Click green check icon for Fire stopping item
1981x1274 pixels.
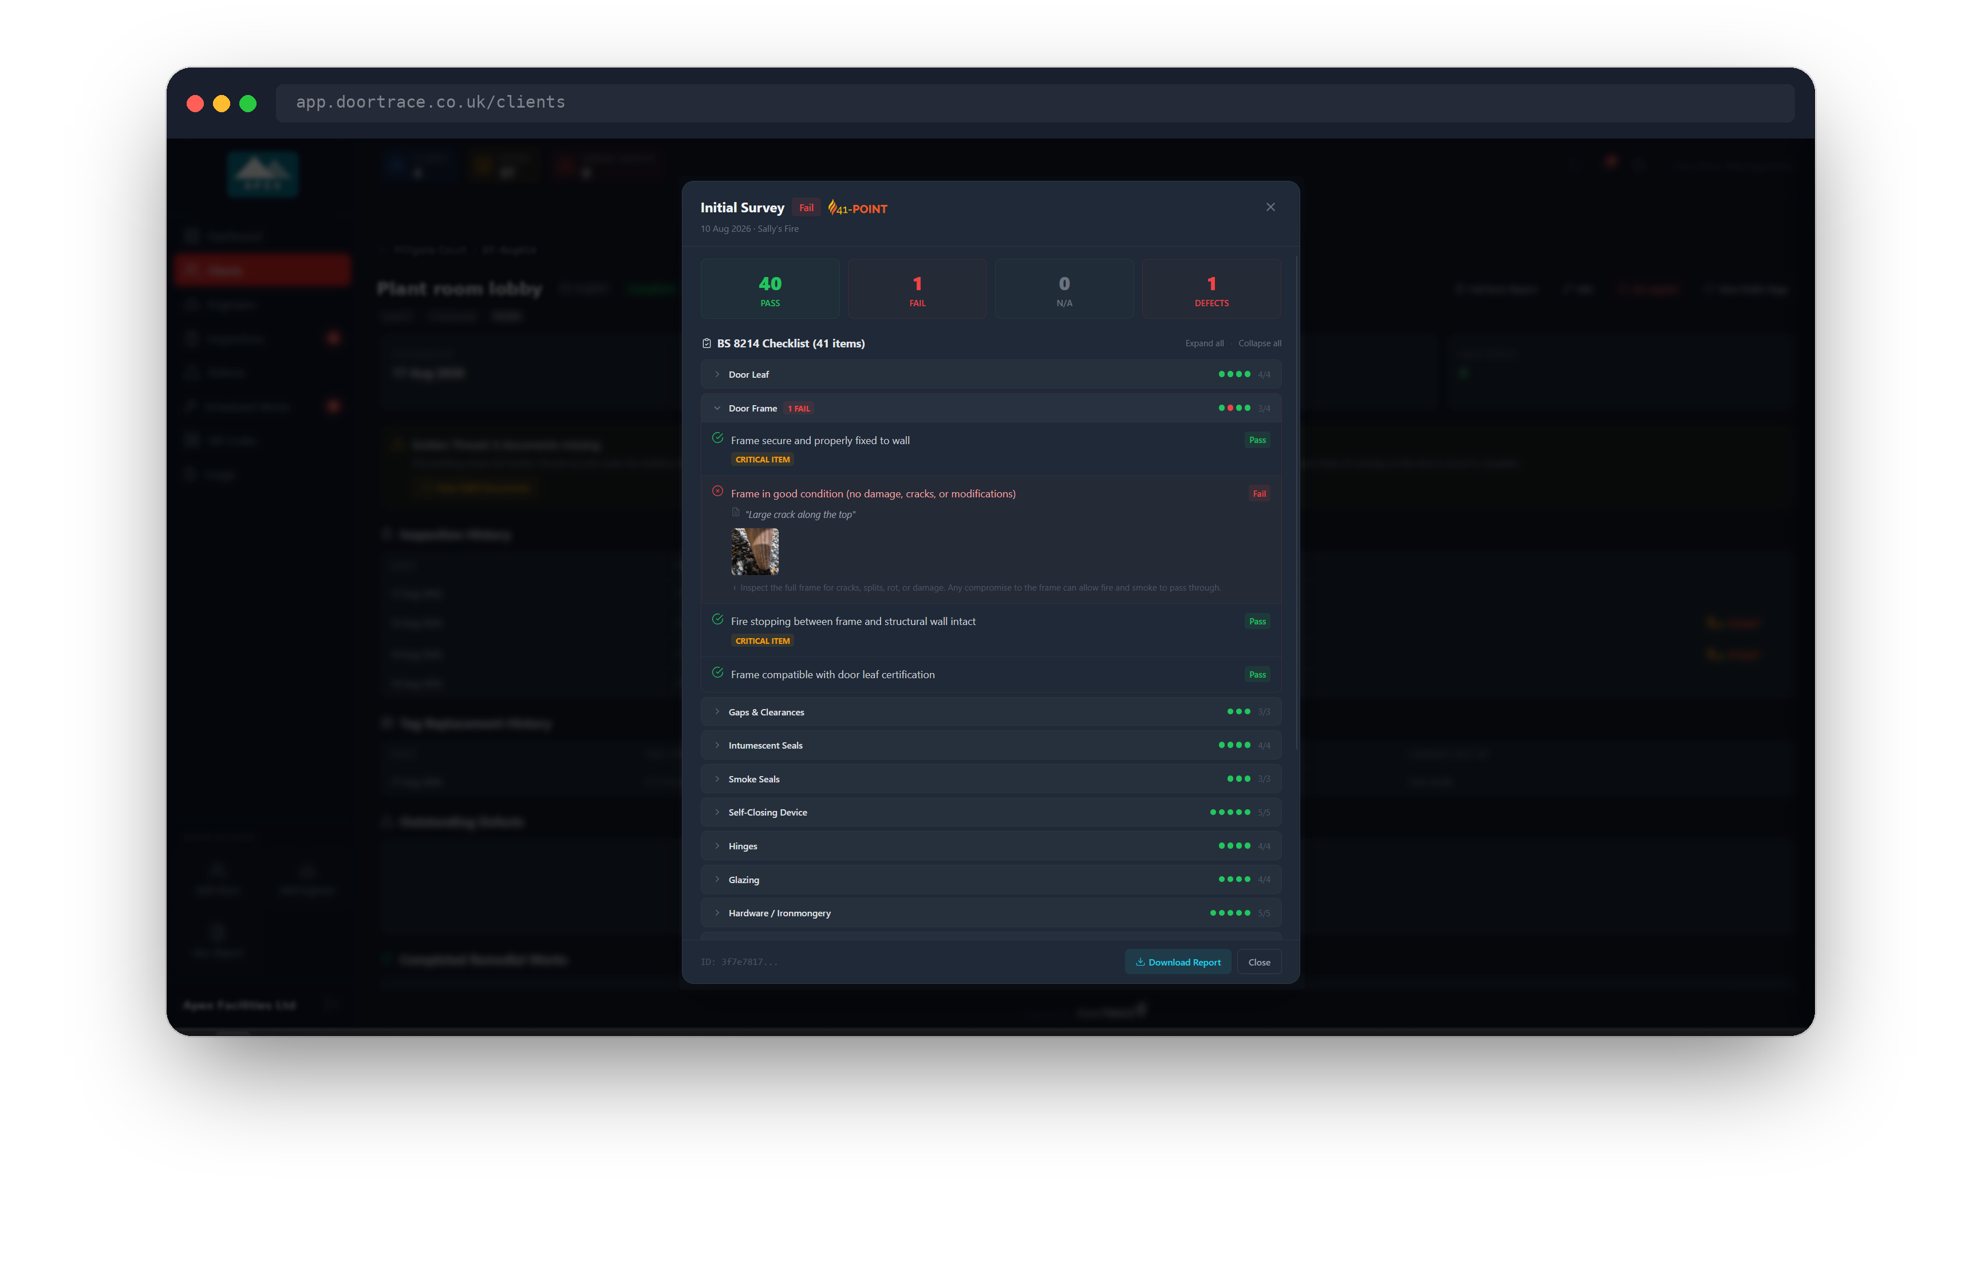click(717, 620)
